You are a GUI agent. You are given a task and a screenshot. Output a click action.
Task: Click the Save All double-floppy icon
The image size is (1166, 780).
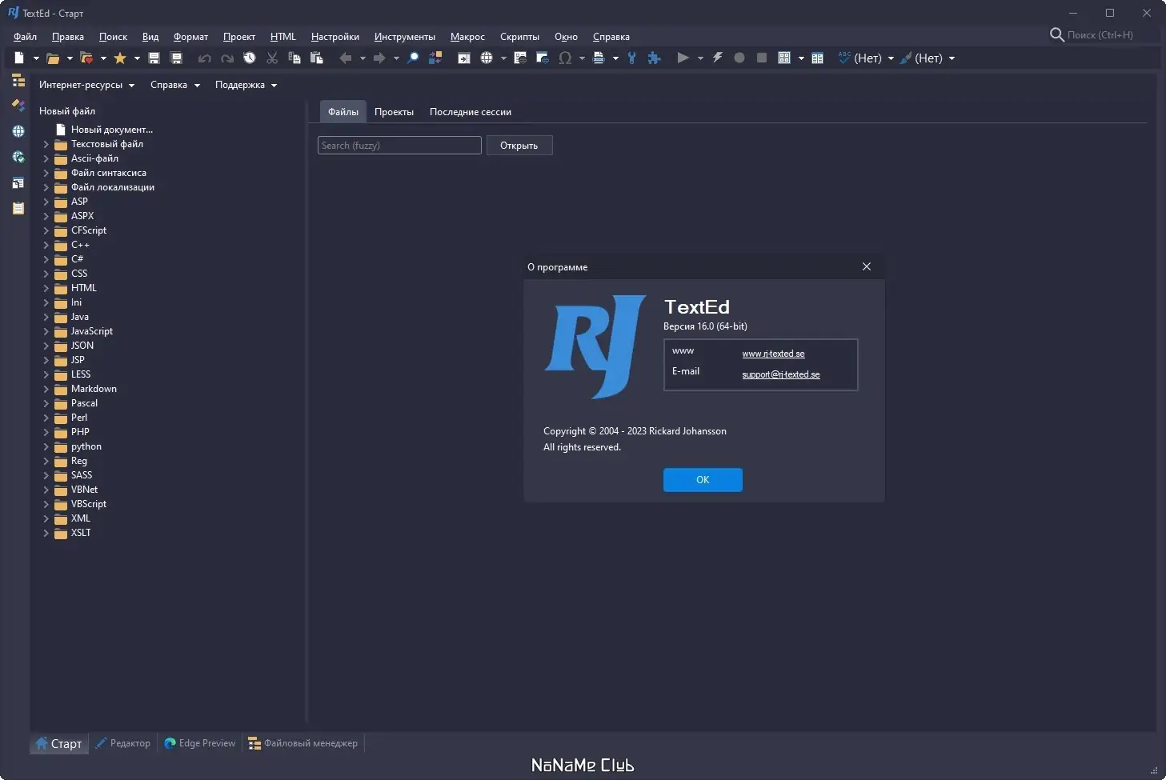click(177, 58)
